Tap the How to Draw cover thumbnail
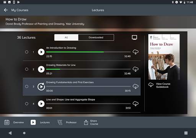This screenshot has height=138, width=196. tap(164, 57)
